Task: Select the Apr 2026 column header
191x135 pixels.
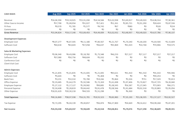Action: pyautogui.click(x=170, y=14)
